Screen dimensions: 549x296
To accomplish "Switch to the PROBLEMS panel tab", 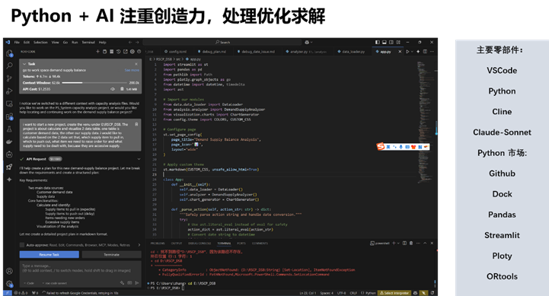I will click(x=158, y=243).
